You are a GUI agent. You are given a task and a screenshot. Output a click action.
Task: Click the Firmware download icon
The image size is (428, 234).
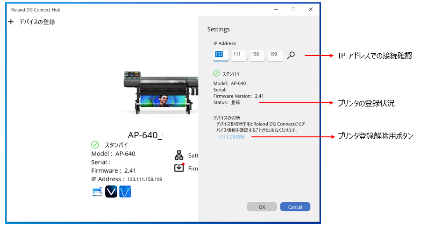click(179, 168)
